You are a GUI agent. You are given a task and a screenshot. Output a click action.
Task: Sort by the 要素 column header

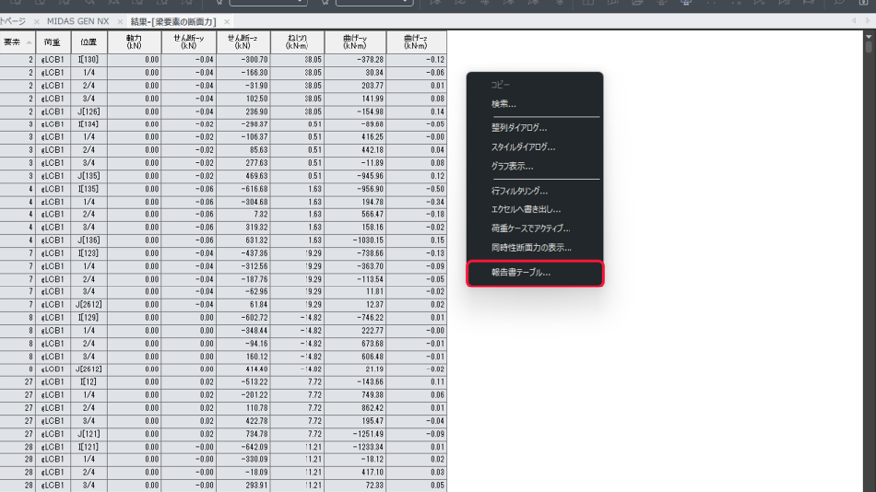(x=18, y=42)
